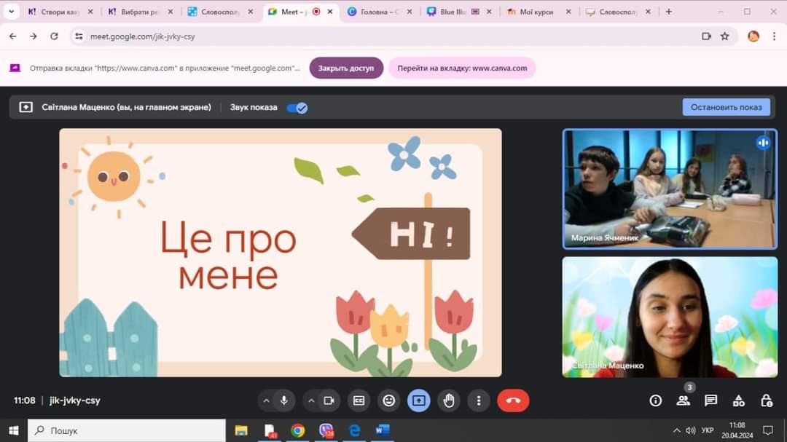Open the emoji reactions picker

click(x=389, y=400)
